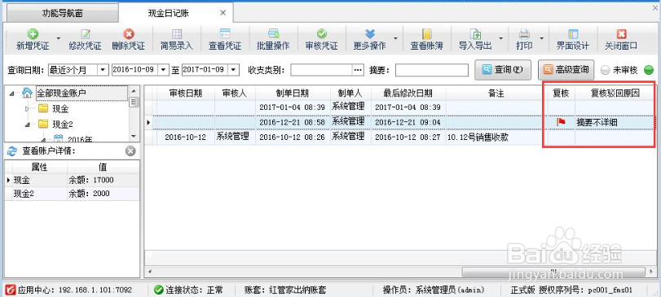Screen dimensions: 661x297
Task: Click the 连接状态 green check icon
Action: click(158, 290)
